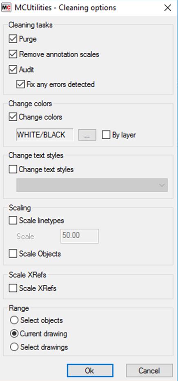Uncheck Fix any errors detected
This screenshot has width=178, height=381.
pos(20,84)
